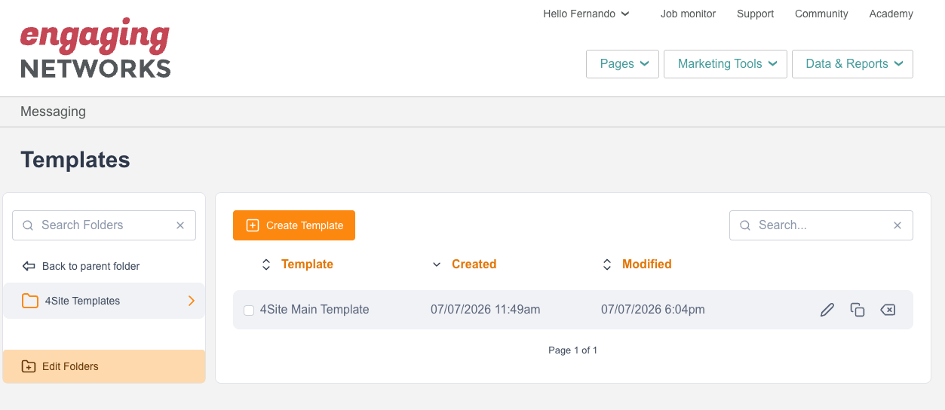This screenshot has height=410, width=945.
Task: Click Create Template button
Action: tap(294, 225)
